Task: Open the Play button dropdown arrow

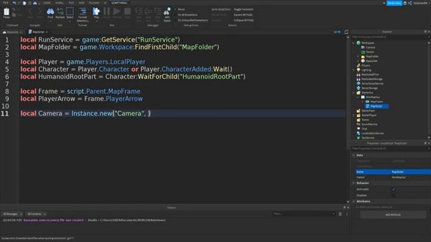Action: (x=96, y=21)
